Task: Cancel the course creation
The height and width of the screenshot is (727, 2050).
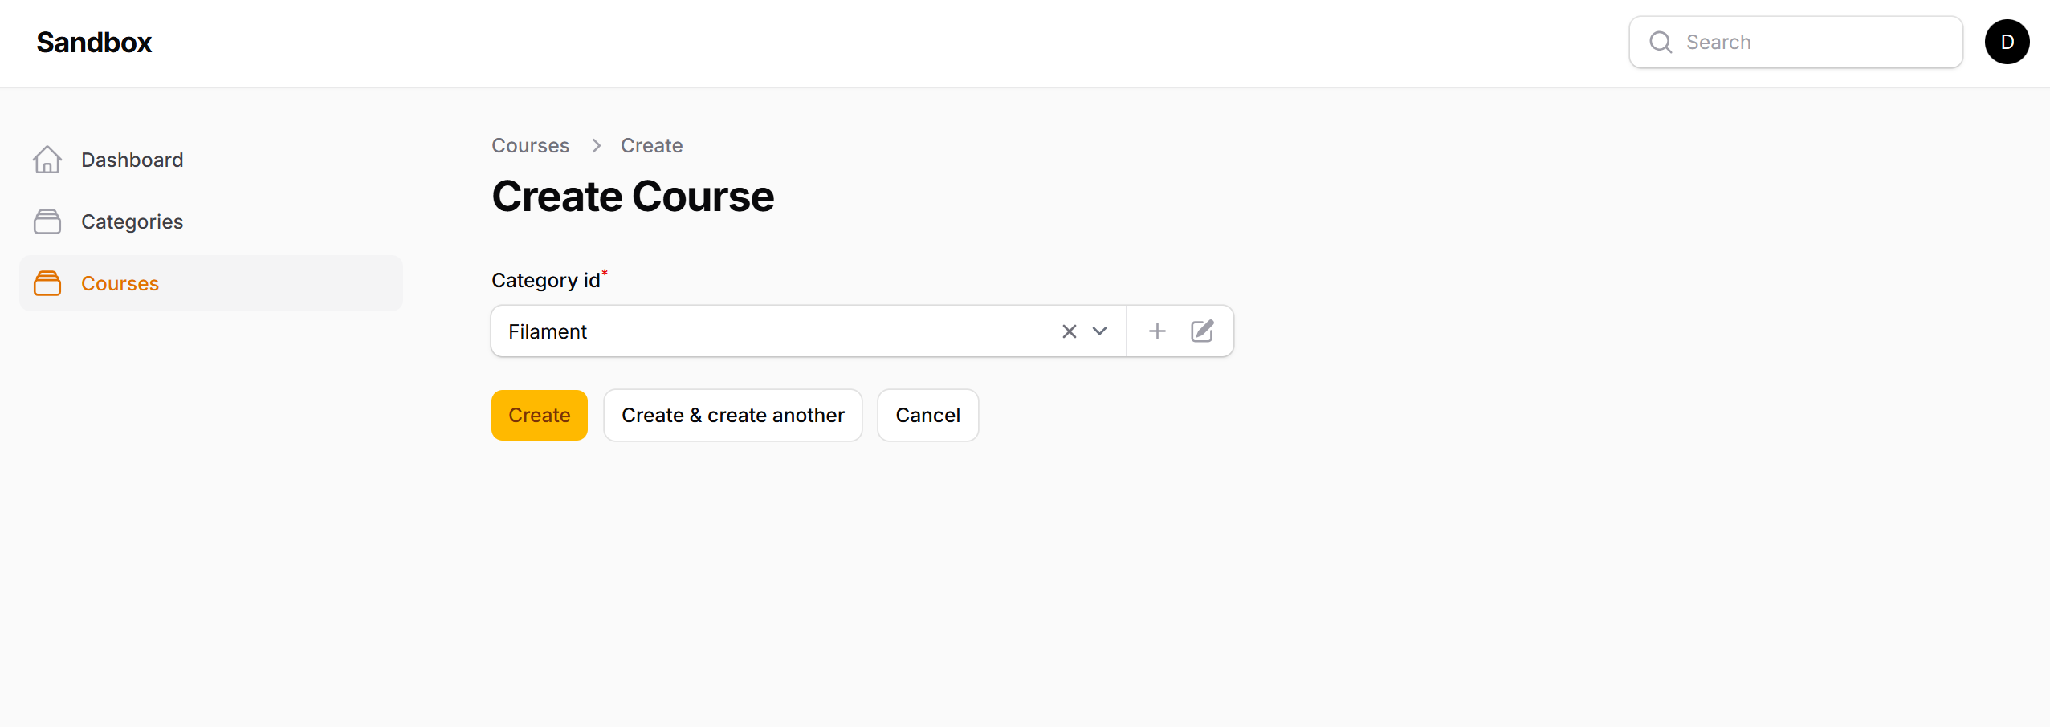Action: [927, 415]
